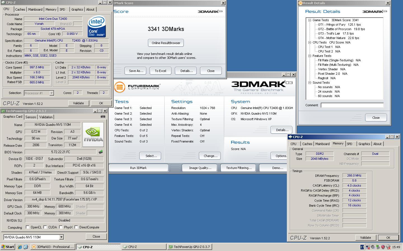403x251 pixels.
Task: Click the Futuremark orange logo icon
Action: [120, 87]
